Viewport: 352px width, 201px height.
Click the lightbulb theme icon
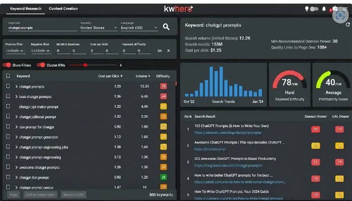pyautogui.click(x=306, y=9)
